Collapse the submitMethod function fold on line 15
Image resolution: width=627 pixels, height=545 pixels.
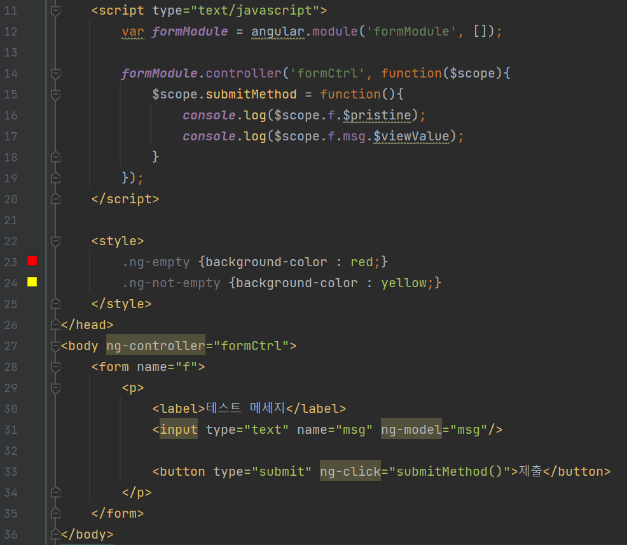55,95
